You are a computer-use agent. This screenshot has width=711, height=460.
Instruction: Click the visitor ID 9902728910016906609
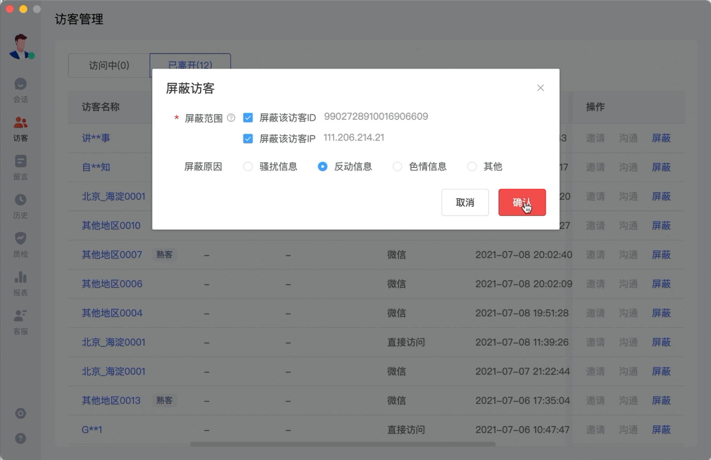point(376,116)
